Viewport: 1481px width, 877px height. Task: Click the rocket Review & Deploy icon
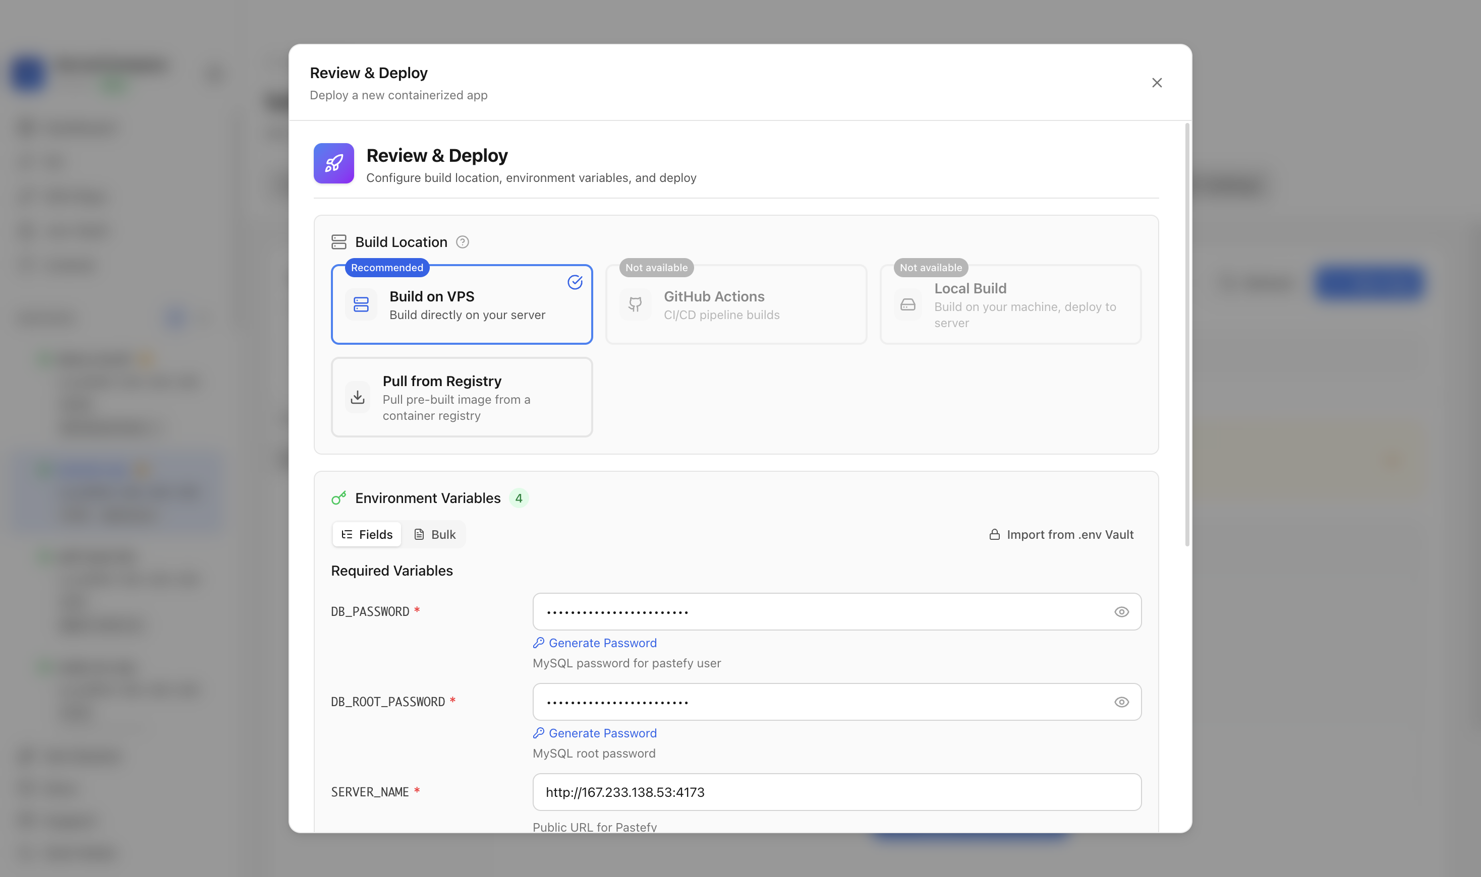tap(333, 163)
